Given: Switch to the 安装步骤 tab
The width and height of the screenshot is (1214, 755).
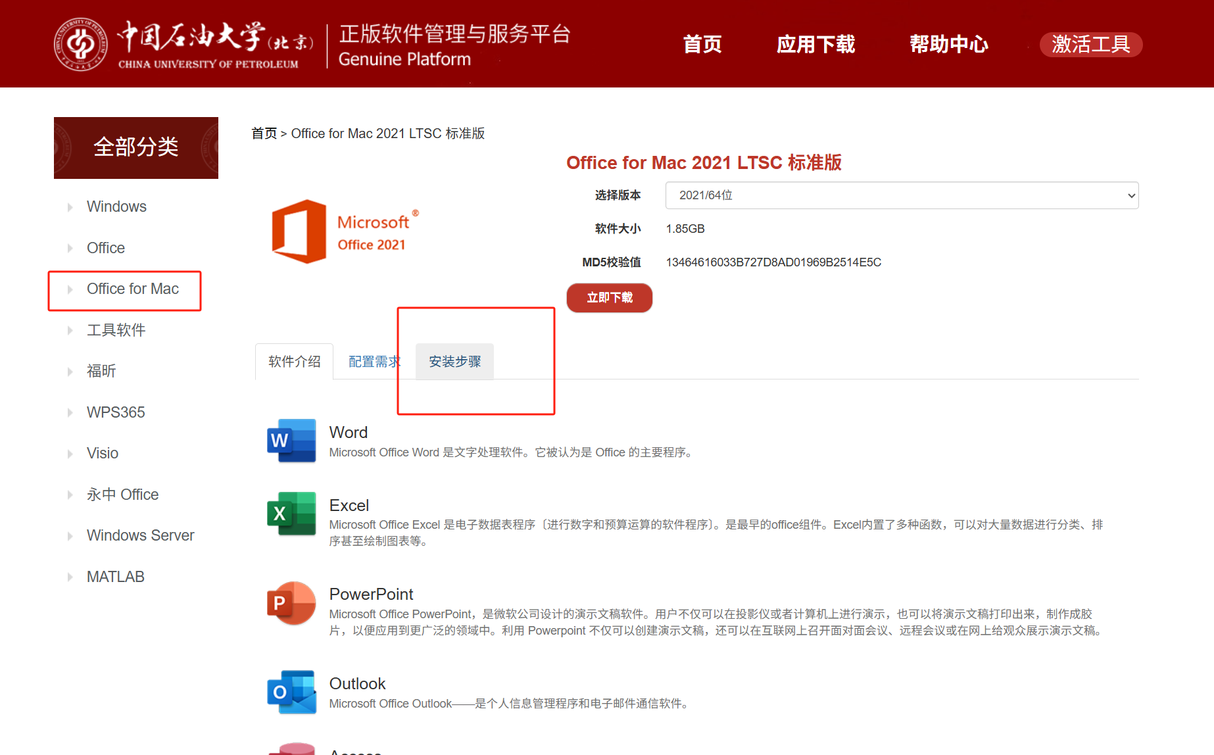Looking at the screenshot, I should (454, 362).
